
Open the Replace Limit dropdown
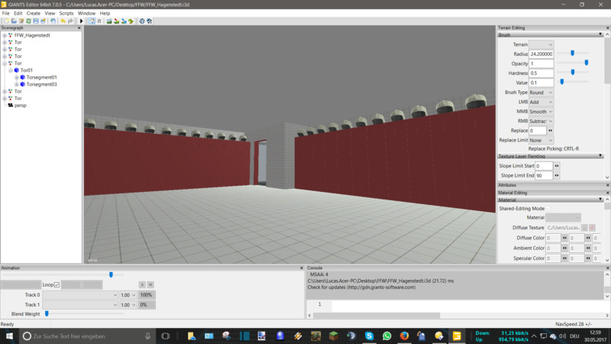(541, 140)
